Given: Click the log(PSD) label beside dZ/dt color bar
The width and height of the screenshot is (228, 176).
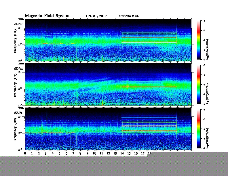Looking at the screenshot, I should pyautogui.click(x=208, y=138).
